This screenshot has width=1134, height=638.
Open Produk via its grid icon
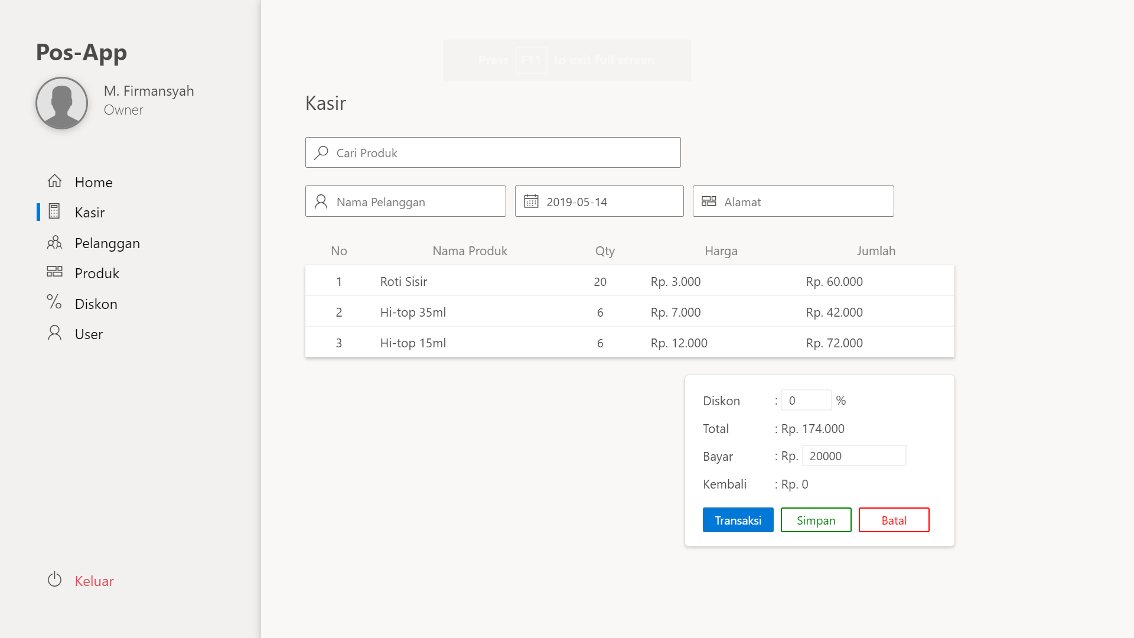[x=54, y=273]
